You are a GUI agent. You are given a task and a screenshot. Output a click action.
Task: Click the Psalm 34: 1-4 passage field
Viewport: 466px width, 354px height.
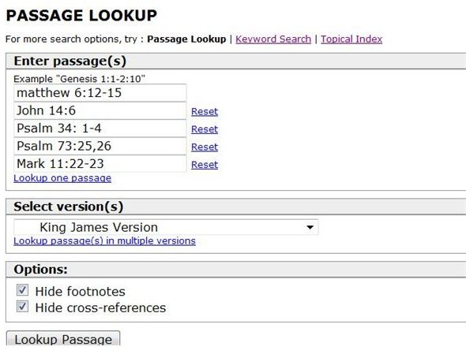[x=100, y=129]
